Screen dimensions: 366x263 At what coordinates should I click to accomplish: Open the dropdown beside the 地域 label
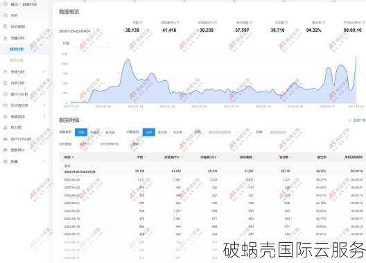286,132
